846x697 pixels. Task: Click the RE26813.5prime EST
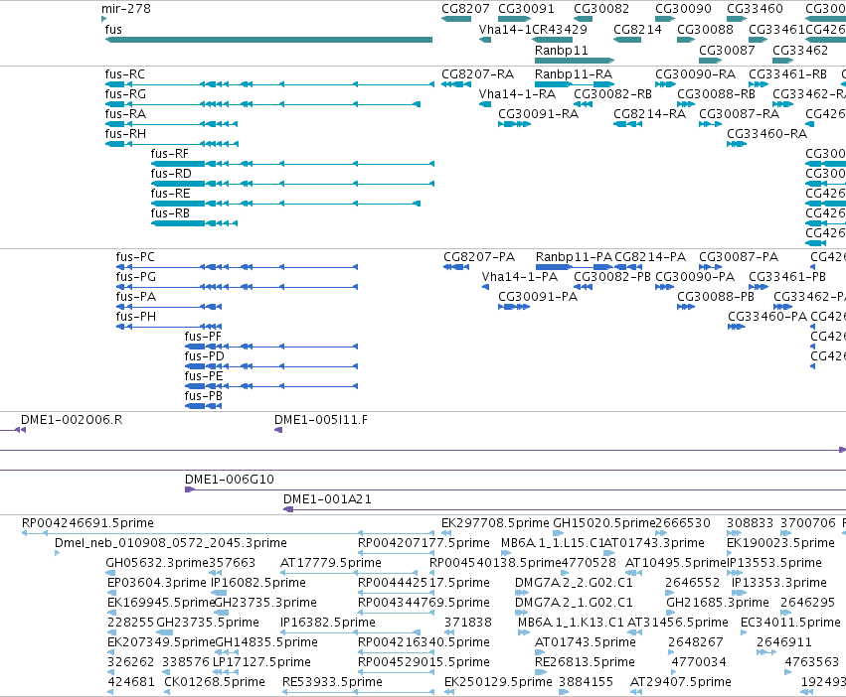click(x=541, y=672)
